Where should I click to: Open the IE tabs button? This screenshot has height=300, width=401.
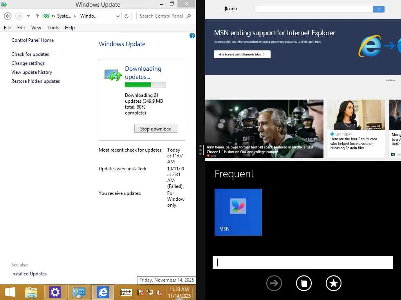pos(303,283)
